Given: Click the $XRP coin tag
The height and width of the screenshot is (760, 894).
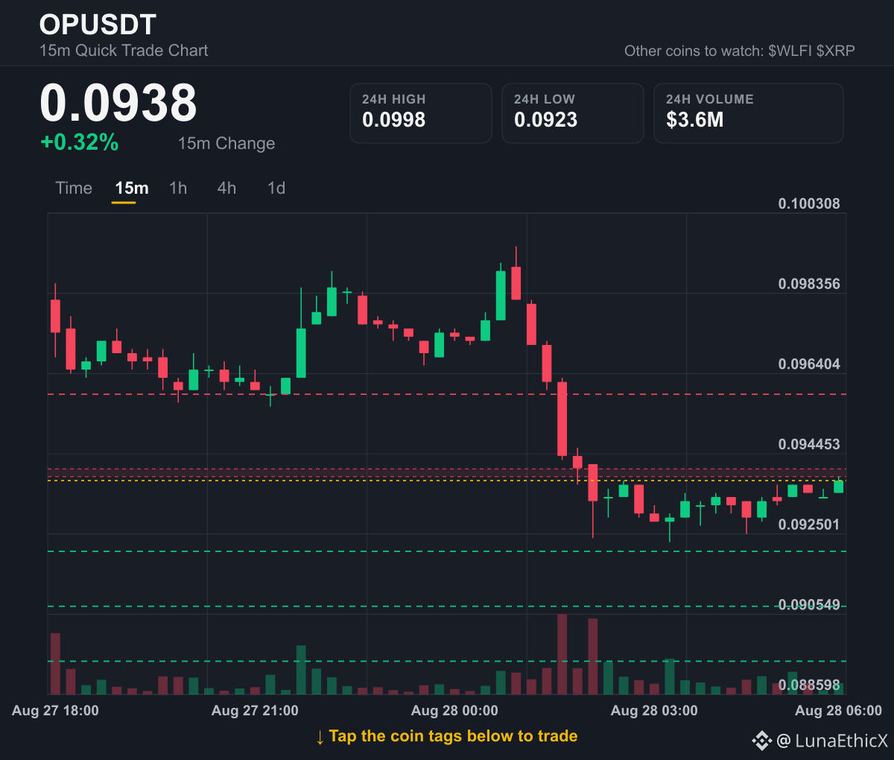Looking at the screenshot, I should [x=836, y=51].
